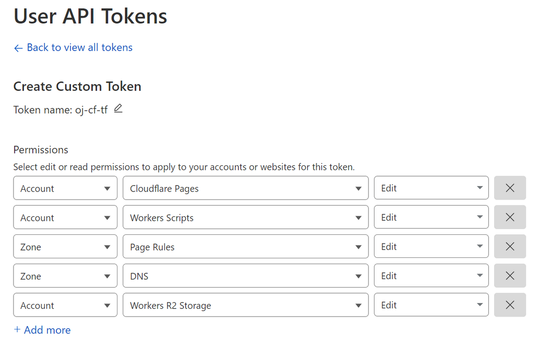Remove the Workers Scripts permission row
Screen dimensions: 542x345
510,217
